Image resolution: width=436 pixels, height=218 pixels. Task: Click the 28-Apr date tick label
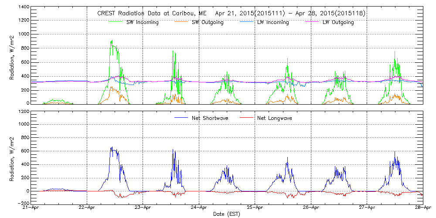423,208
